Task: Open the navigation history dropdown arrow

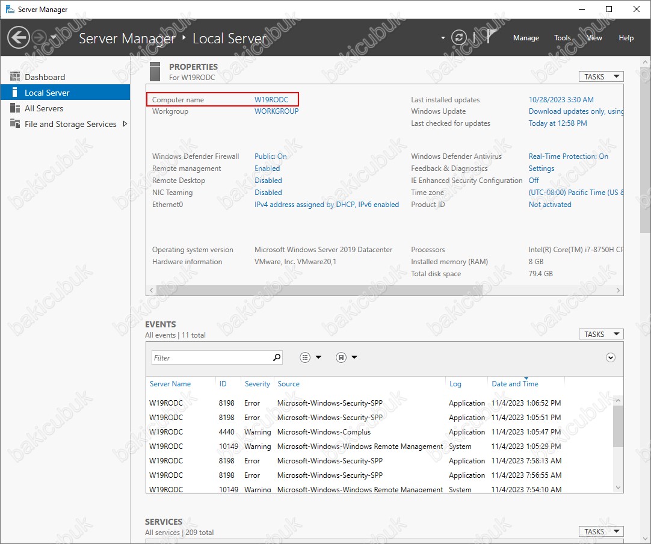Action: point(53,38)
